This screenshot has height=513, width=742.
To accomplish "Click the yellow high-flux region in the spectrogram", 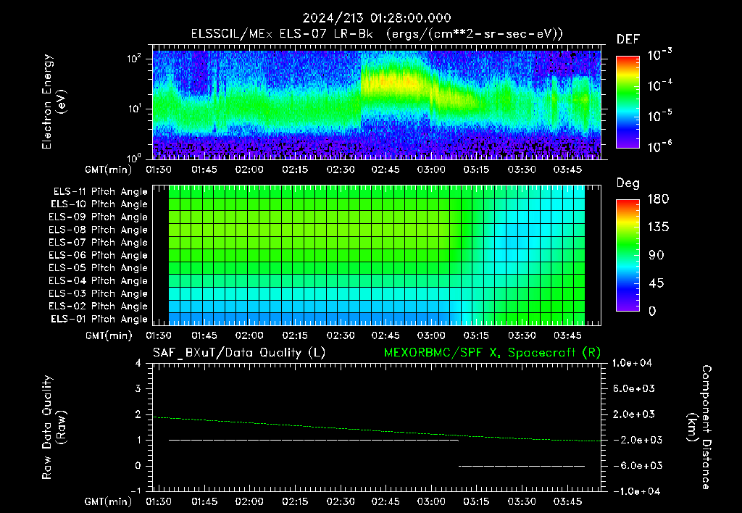I will (x=395, y=80).
